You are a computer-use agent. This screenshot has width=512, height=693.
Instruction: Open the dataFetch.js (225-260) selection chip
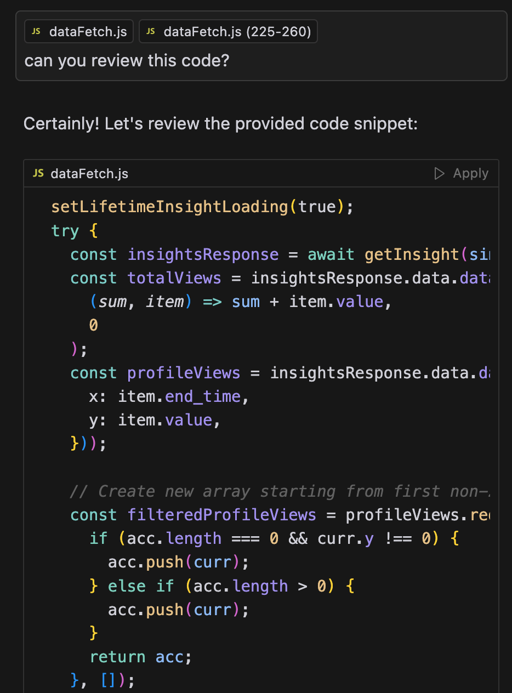228,32
